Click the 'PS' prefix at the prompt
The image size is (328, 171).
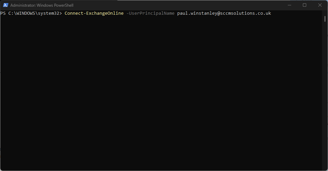point(3,13)
